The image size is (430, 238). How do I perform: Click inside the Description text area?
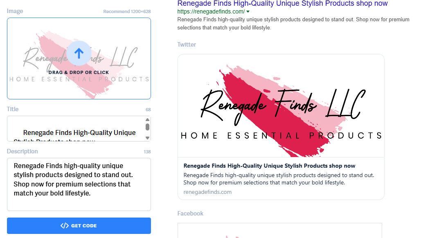[x=79, y=184]
